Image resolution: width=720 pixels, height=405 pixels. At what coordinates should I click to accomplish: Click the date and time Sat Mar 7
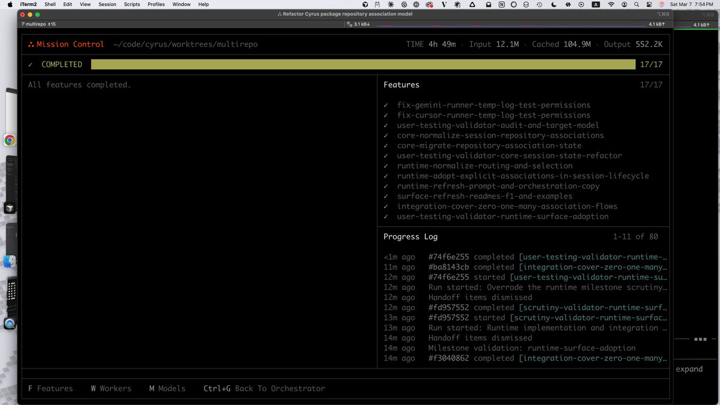[x=693, y=4]
